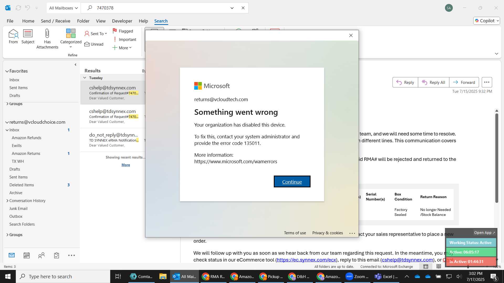This screenshot has width=504, height=283.
Task: Open Chrome RMA R... taskbar window
Action: 213,276
